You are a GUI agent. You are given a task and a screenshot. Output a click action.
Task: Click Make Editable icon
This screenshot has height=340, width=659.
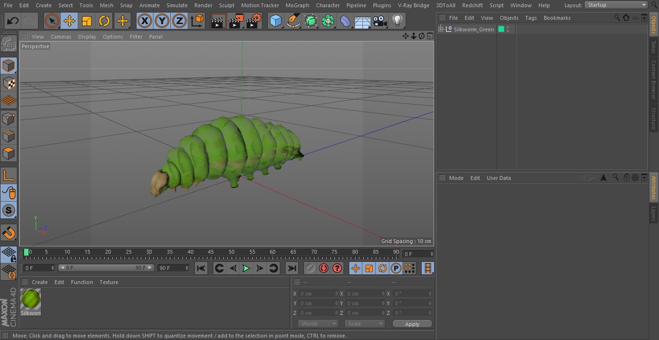point(9,44)
